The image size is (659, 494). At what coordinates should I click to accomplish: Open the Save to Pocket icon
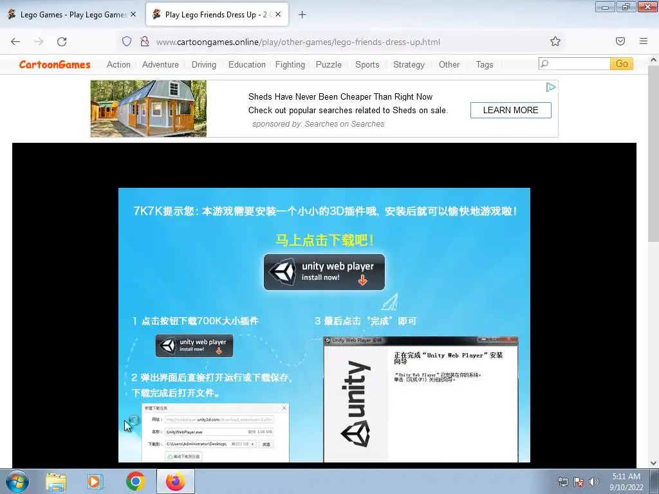[620, 41]
